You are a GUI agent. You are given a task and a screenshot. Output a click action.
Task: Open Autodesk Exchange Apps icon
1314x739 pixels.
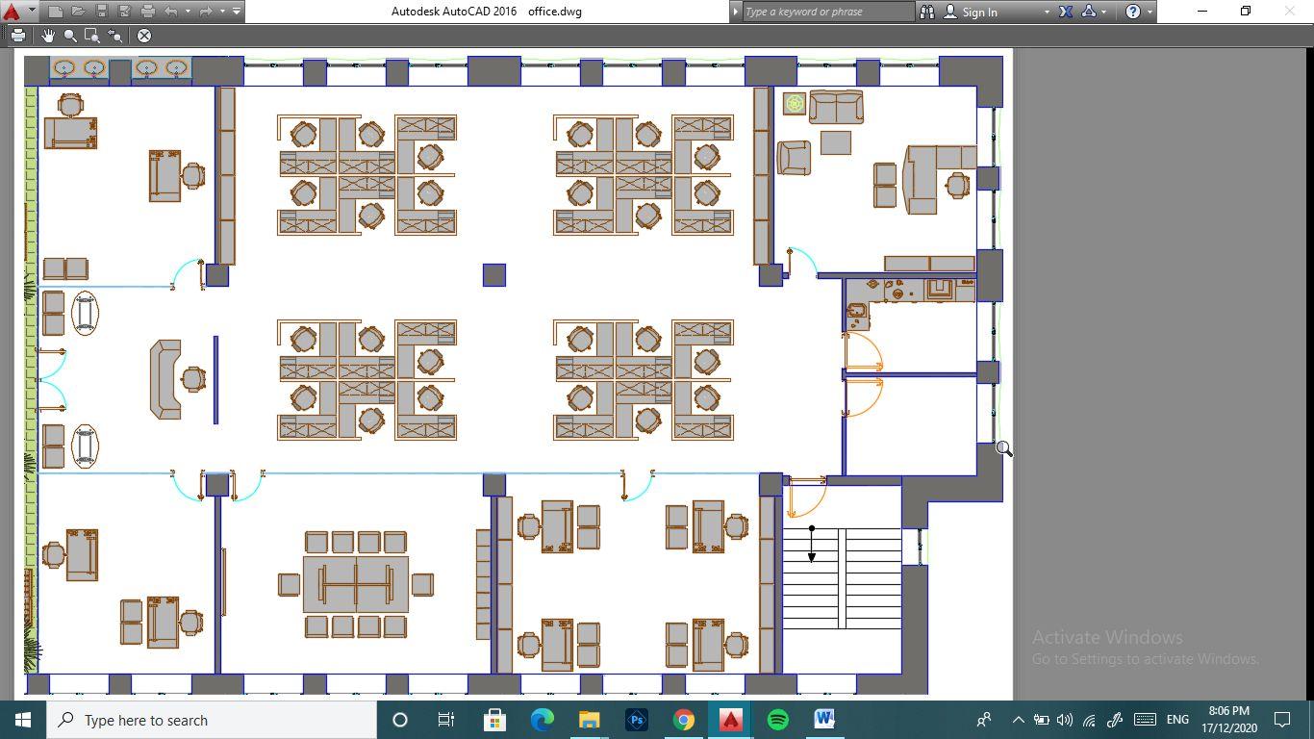(1066, 12)
